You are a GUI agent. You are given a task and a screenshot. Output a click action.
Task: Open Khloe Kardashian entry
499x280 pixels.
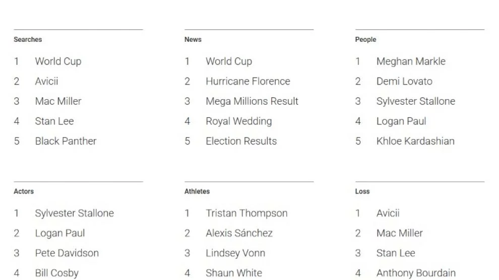point(415,141)
